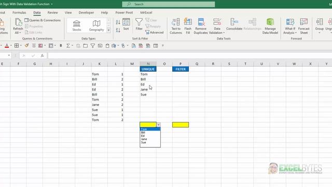Image resolution: width=332 pixels, height=187 pixels.
Task: Click the insert function fx button
Action: point(43,56)
